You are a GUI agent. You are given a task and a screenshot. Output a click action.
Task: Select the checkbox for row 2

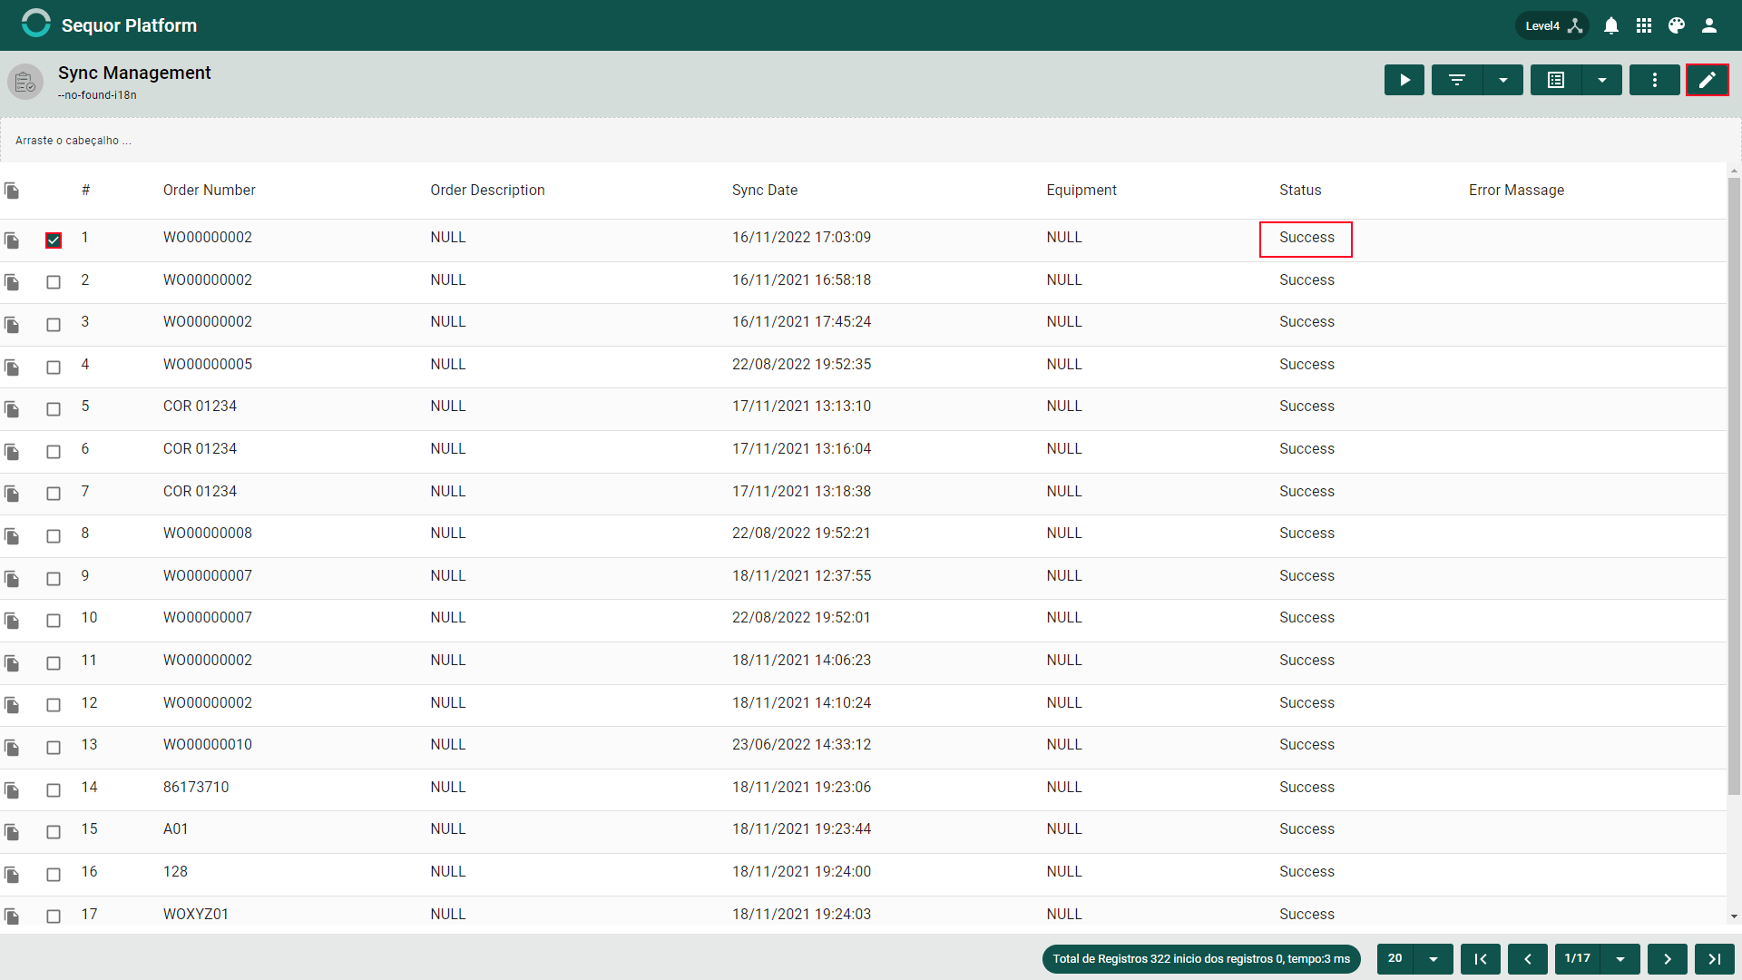[x=54, y=282]
